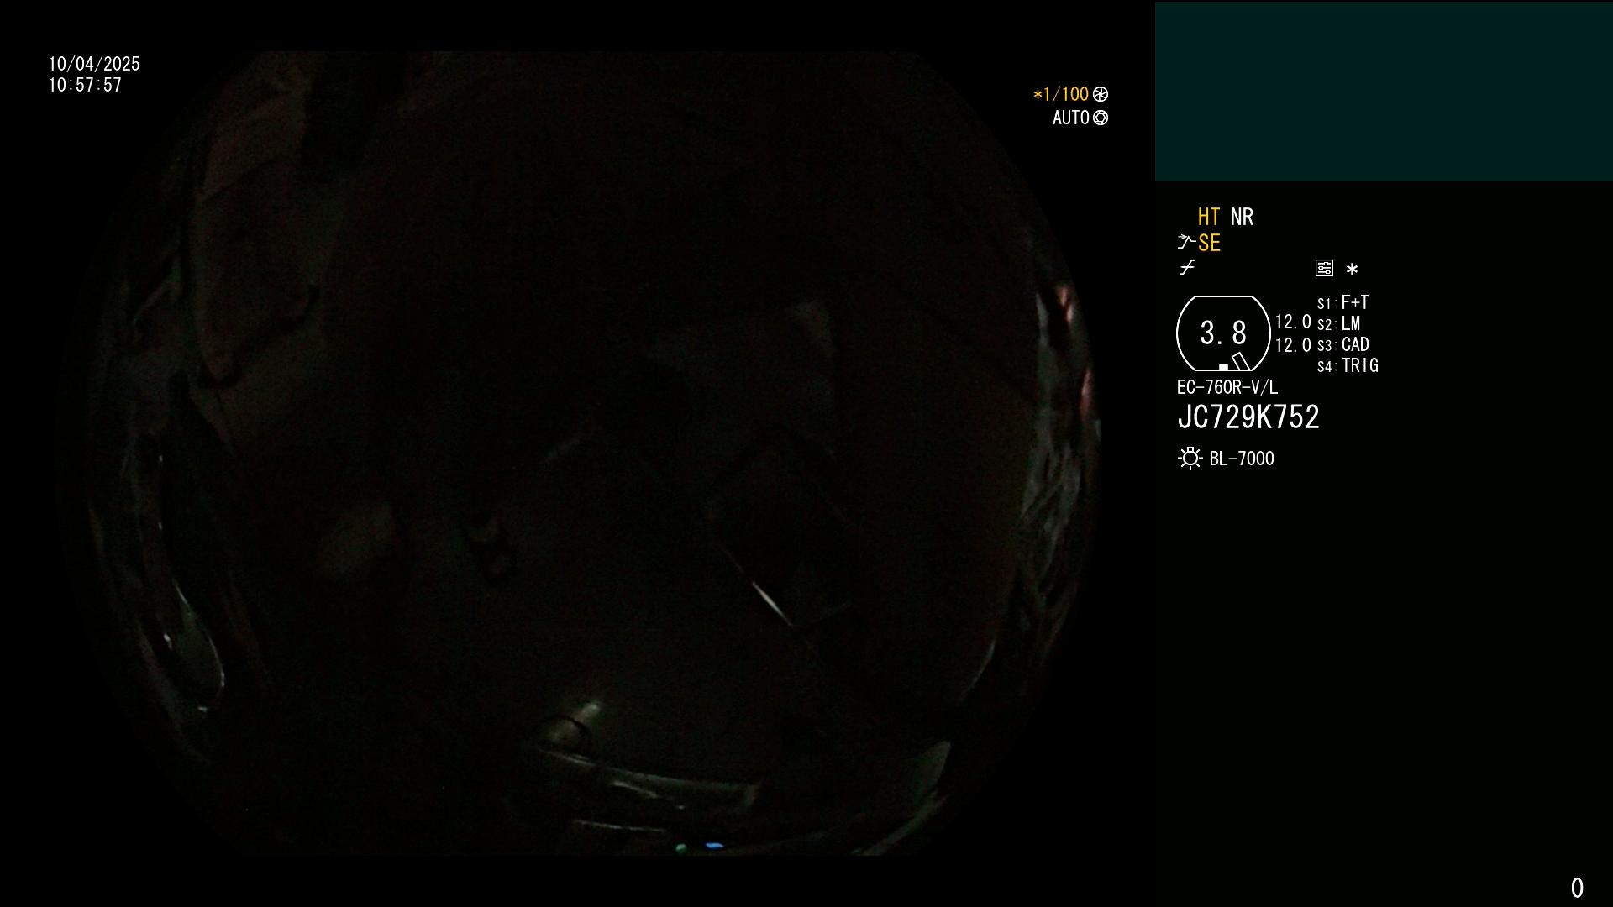
Task: Click the upper 12.0 value
Action: tap(1293, 322)
